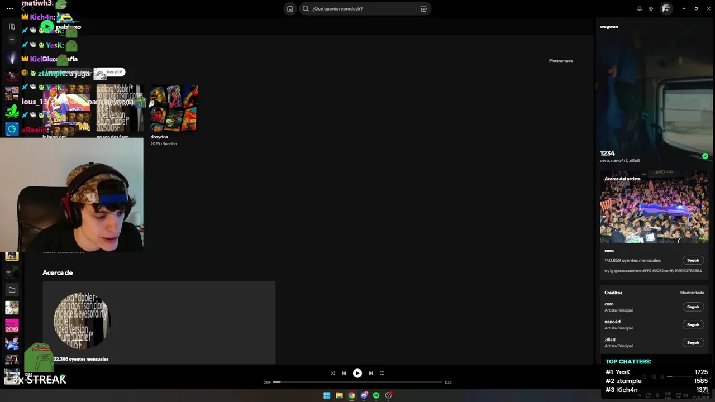Open the Spotify three-dots menu
The width and height of the screenshot is (715, 402).
coord(9,8)
